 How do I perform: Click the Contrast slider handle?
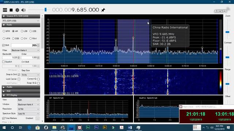click(227, 57)
